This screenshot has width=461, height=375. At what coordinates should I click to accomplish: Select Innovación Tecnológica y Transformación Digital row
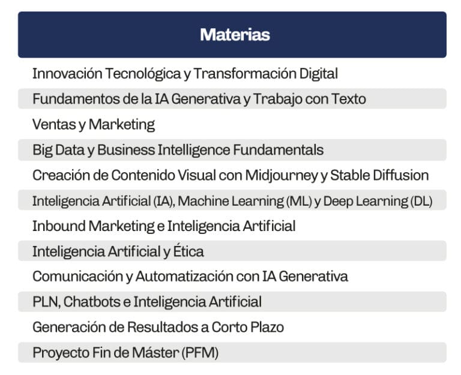point(232,73)
